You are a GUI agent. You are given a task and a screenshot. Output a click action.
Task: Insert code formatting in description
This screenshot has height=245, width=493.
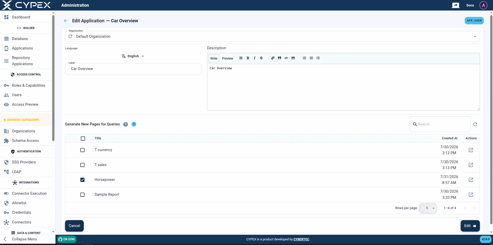pos(286,58)
